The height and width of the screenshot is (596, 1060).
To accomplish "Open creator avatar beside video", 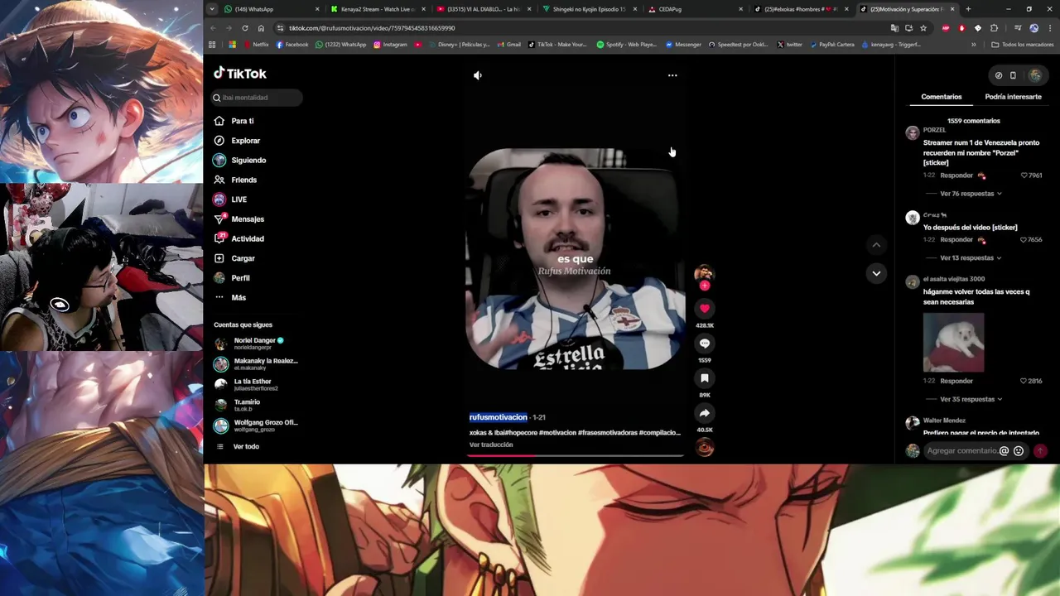I will (704, 272).
